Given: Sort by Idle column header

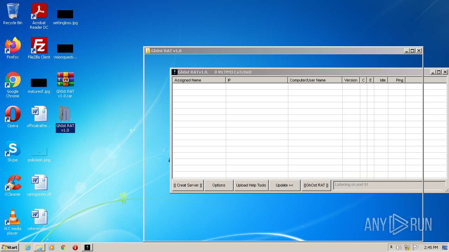Looking at the screenshot, I should [381, 80].
